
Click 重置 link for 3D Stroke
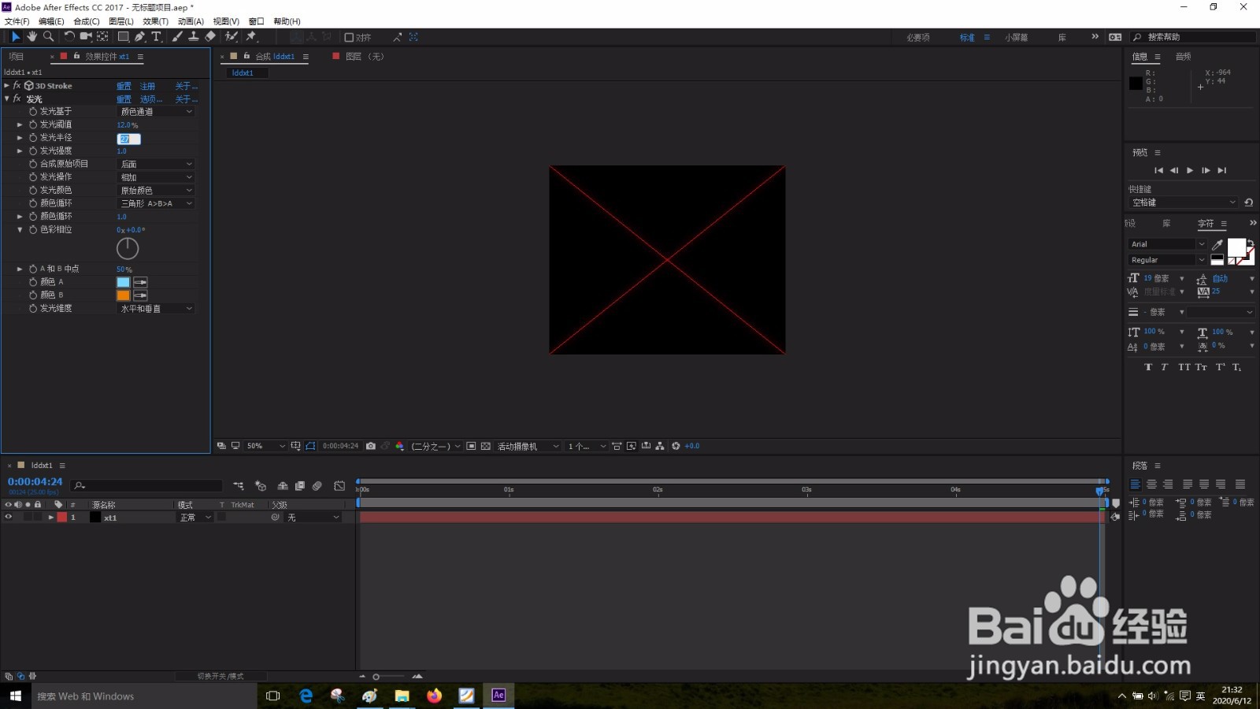(124, 86)
